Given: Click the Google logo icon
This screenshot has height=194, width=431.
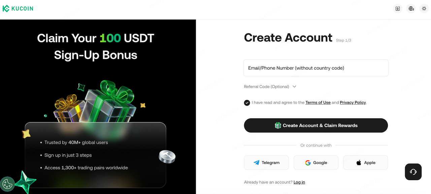Looking at the screenshot, I should coord(308,163).
